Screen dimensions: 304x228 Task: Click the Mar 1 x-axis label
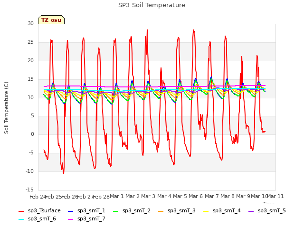[117, 196]
